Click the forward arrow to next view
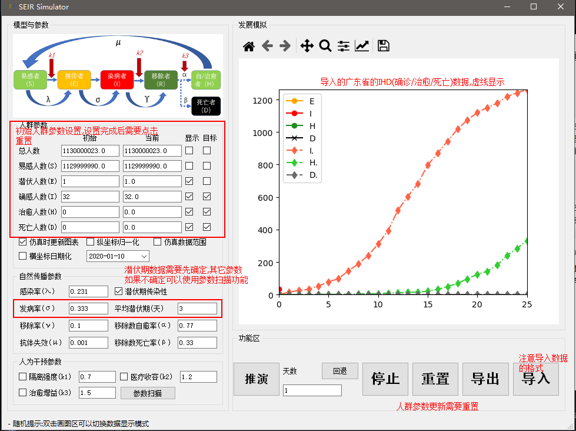576x431 pixels. tap(285, 46)
